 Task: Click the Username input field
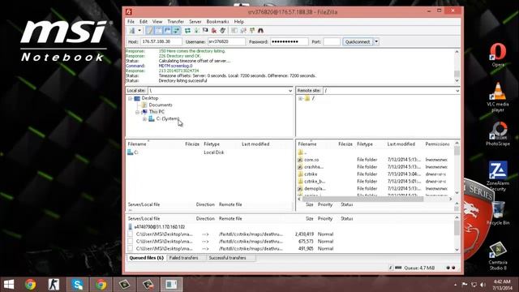click(226, 41)
